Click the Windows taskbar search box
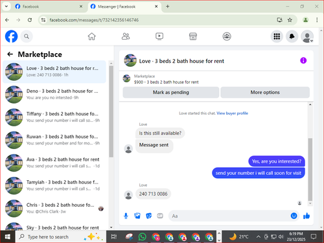The width and height of the screenshot is (324, 243). click(61, 237)
